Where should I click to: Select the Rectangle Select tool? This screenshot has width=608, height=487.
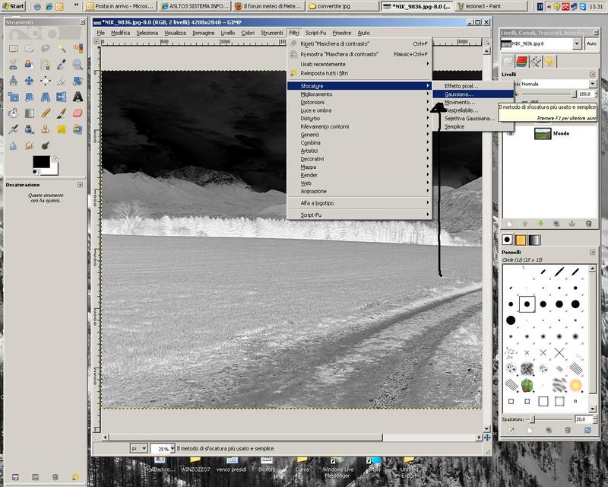click(x=13, y=48)
